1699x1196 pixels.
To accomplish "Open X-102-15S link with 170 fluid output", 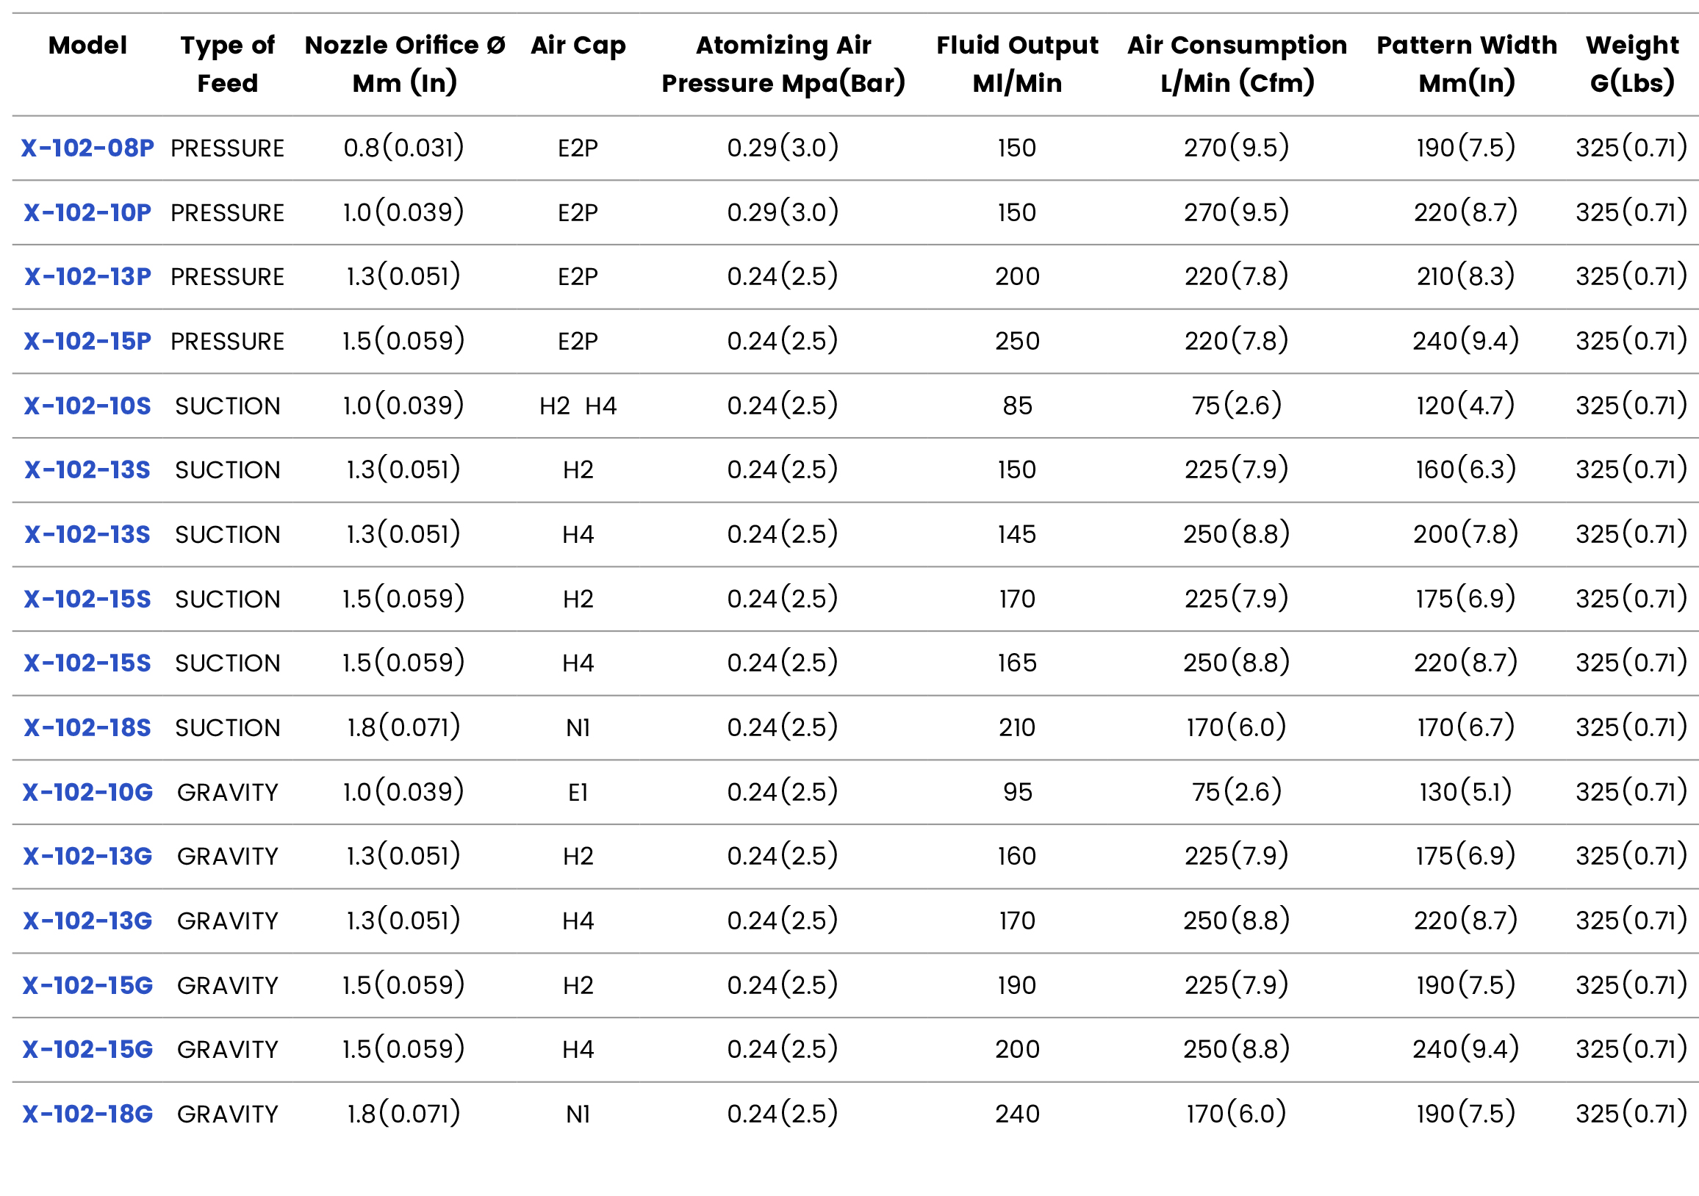I will [87, 599].
